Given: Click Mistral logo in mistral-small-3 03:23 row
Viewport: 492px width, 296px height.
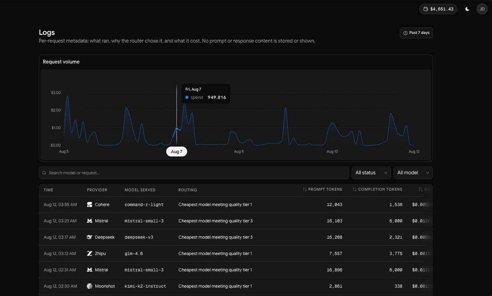Looking at the screenshot, I should tap(90, 221).
